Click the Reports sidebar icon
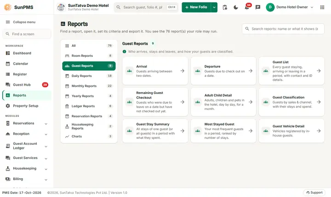This screenshot has height=197, width=331. 8,95
